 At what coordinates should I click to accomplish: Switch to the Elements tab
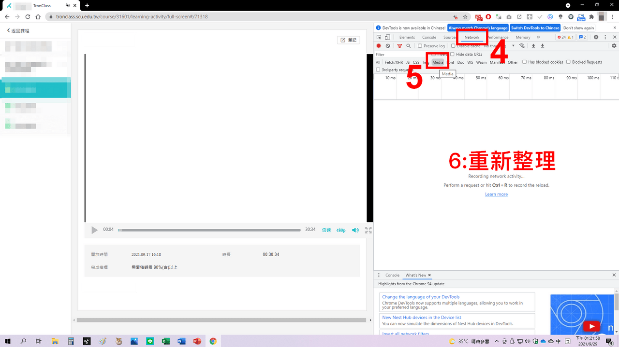click(x=407, y=37)
